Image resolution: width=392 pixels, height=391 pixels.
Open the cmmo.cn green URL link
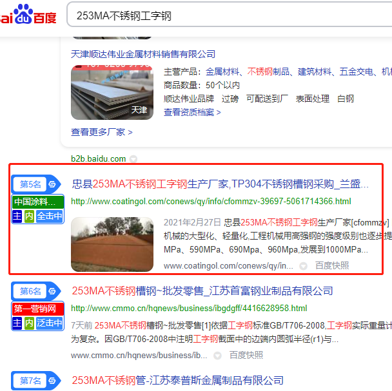(189, 309)
